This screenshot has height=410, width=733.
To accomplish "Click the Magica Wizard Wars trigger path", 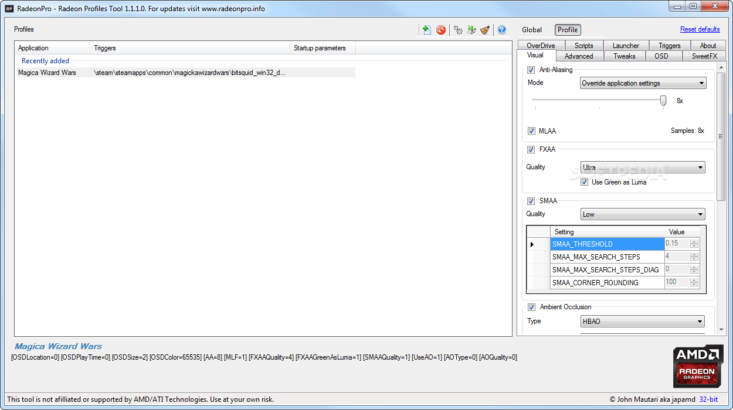I will click(x=189, y=73).
